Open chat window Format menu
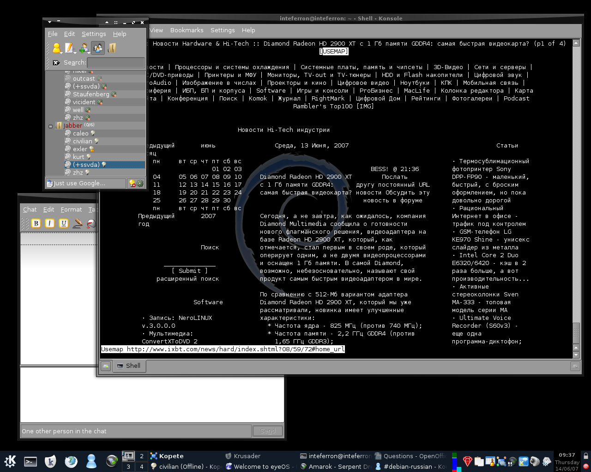Image resolution: width=591 pixels, height=472 pixels. pyautogui.click(x=71, y=209)
